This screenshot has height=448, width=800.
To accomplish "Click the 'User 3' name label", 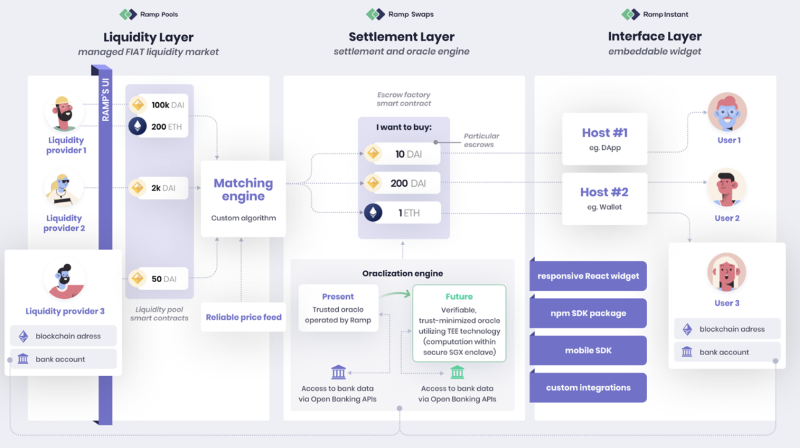I will pos(727,303).
